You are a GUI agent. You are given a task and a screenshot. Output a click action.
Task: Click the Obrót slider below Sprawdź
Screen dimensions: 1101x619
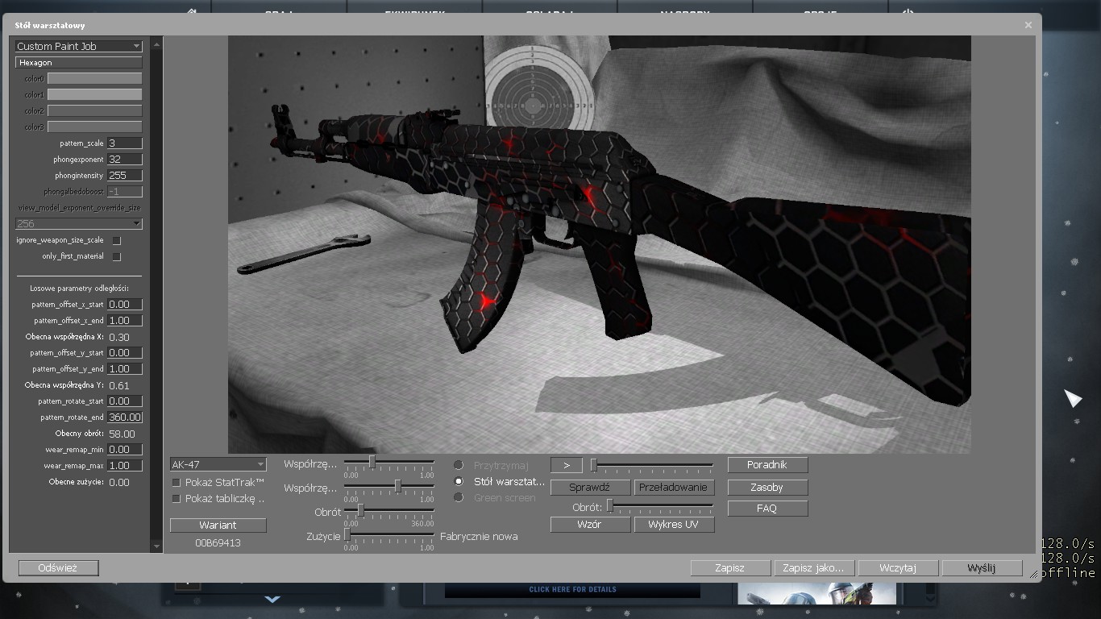[660, 506]
